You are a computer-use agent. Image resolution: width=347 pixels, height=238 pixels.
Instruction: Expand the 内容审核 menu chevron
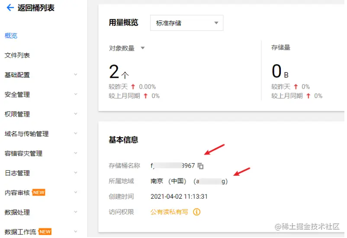click(x=76, y=193)
